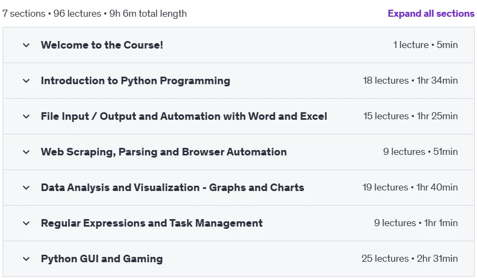The width and height of the screenshot is (477, 279).
Task: Toggle chevron for Data Analysis and Visualization
Action: click(26, 188)
